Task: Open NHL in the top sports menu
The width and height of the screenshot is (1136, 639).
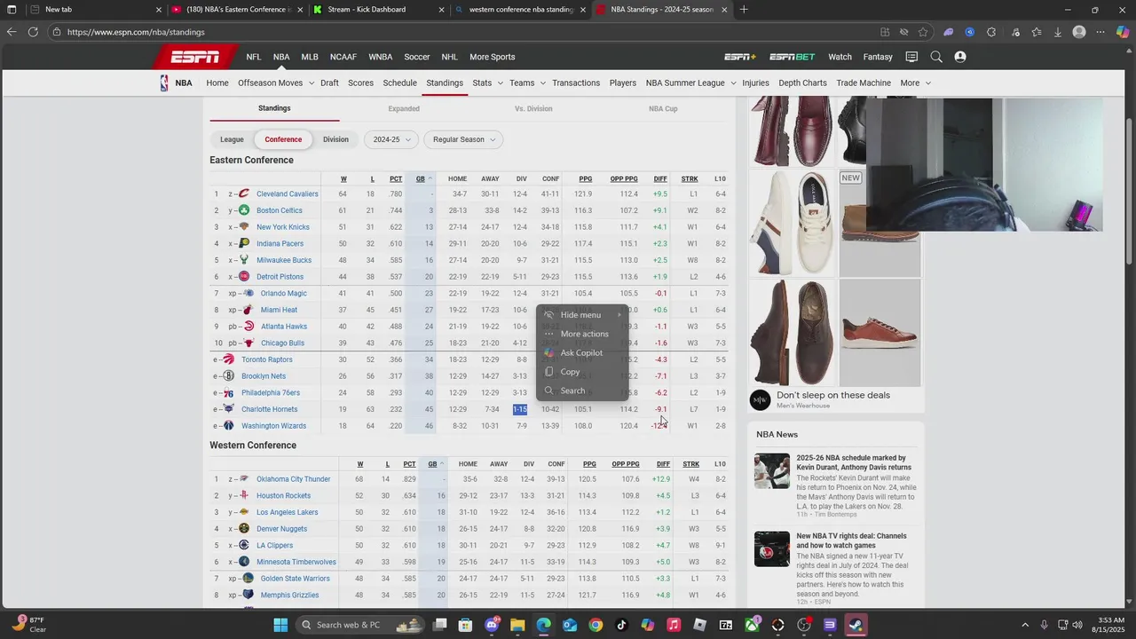Action: coord(450,57)
